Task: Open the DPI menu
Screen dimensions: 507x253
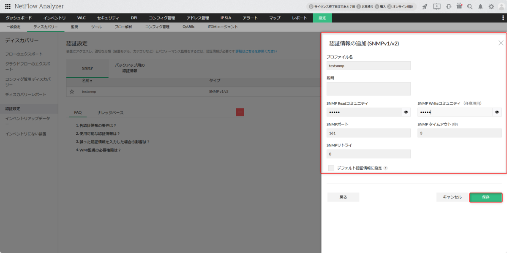Action: (134, 18)
